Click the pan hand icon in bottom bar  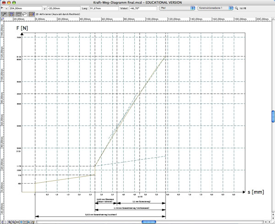[x=33, y=222]
